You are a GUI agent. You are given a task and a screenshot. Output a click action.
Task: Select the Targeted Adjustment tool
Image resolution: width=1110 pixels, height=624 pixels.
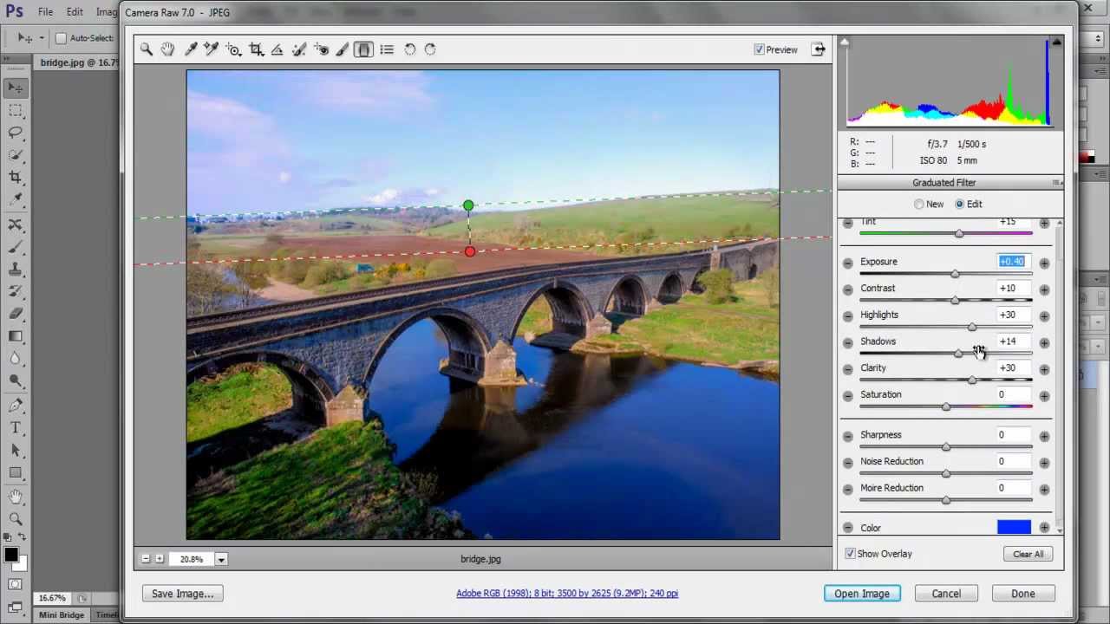pos(233,49)
